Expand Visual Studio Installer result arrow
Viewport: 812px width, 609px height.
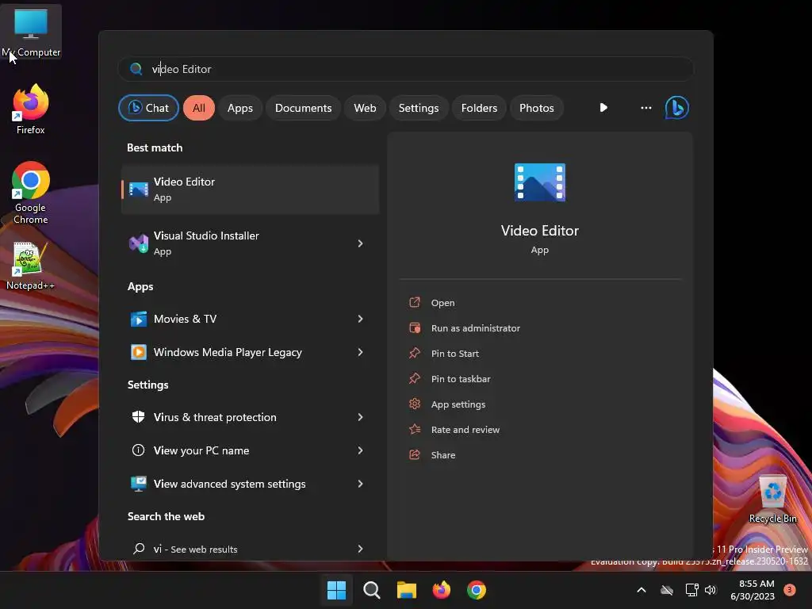[361, 243]
